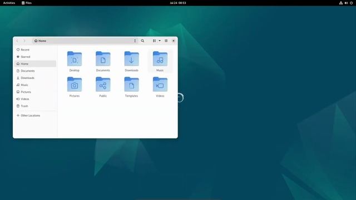
Task: Click the network status icon
Action: pos(341,3)
